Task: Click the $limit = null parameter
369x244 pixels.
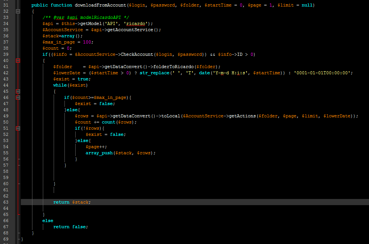Action: pyautogui.click(x=295, y=5)
